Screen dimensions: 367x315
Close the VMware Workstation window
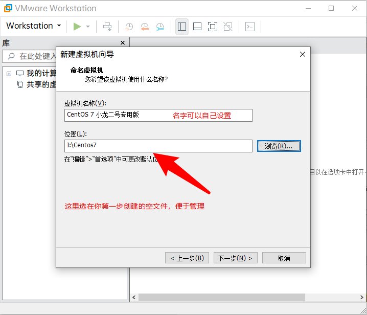355,8
